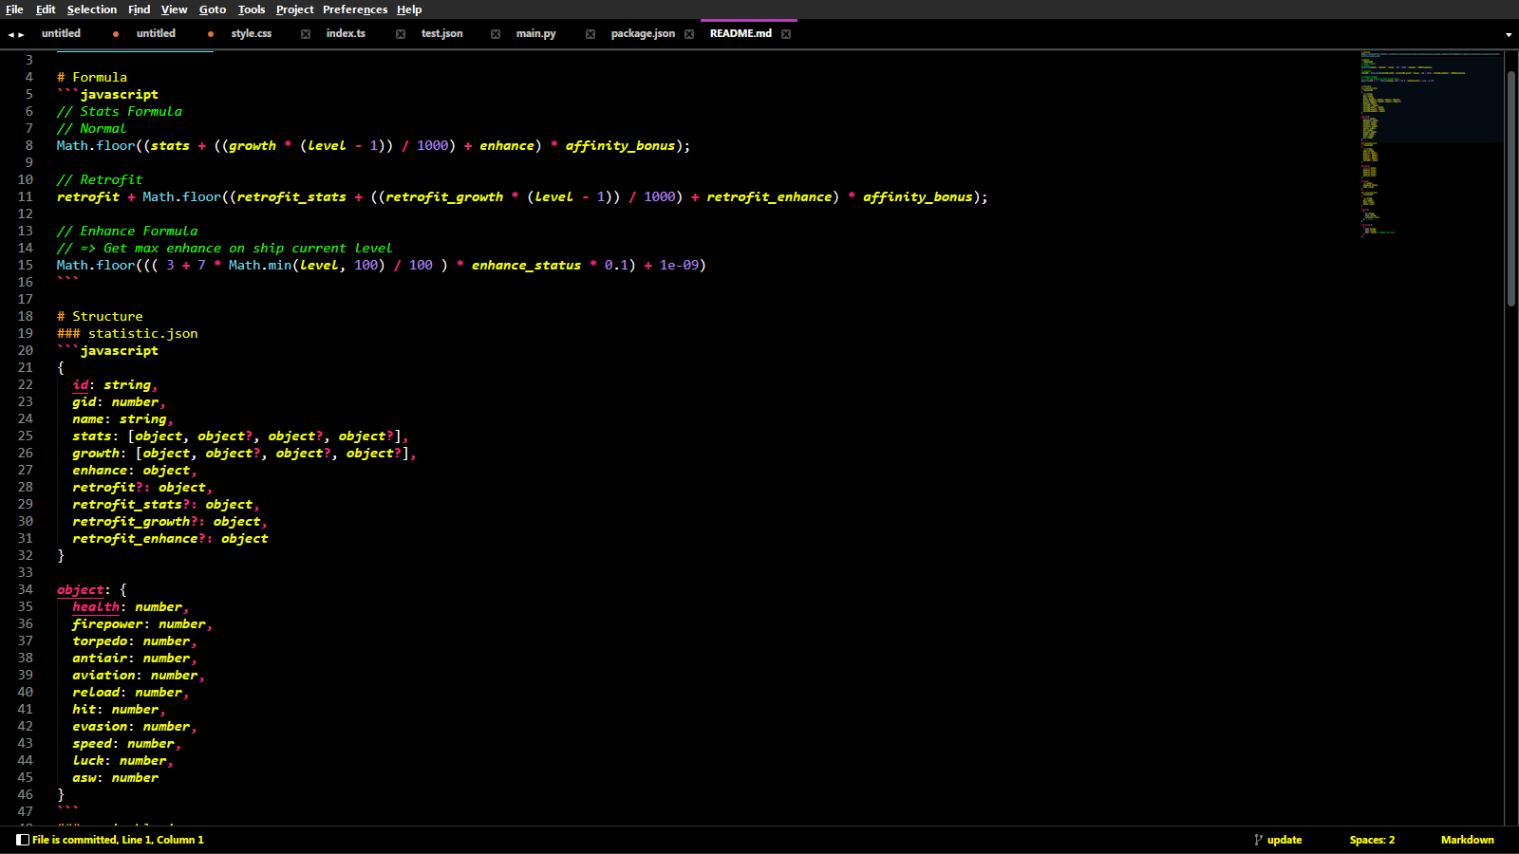This screenshot has height=854, width=1519.
Task: Click line number 18 in the gutter
Action: pos(25,316)
